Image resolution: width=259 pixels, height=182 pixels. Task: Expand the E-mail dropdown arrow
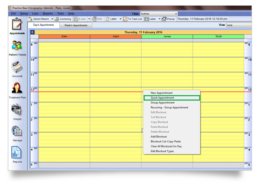coord(89,19)
